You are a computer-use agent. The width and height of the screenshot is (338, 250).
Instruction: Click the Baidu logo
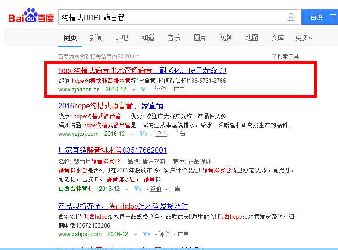pos(31,16)
